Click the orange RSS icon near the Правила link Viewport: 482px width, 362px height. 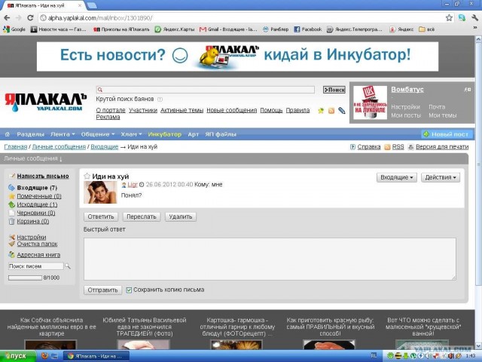click(331, 111)
